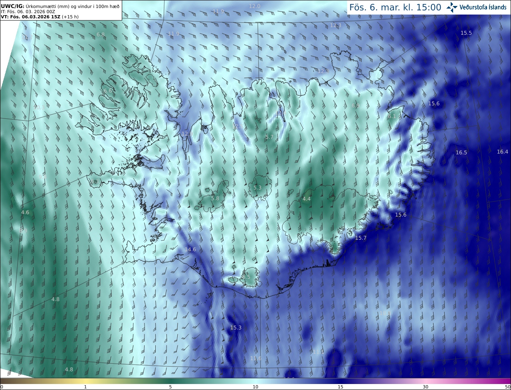This screenshot has width=511, height=390.
Task: Click the 'VT: Fös. 06.03.2026 15Z (+15 h)' line
Action: click(40, 17)
